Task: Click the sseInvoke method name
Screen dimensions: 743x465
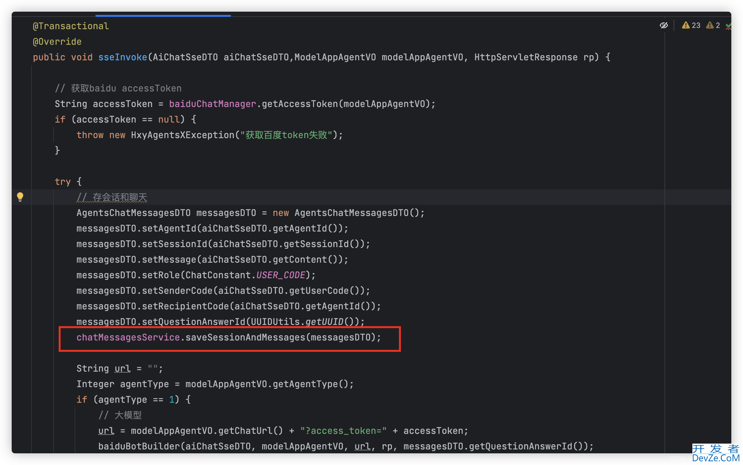Action: tap(123, 57)
